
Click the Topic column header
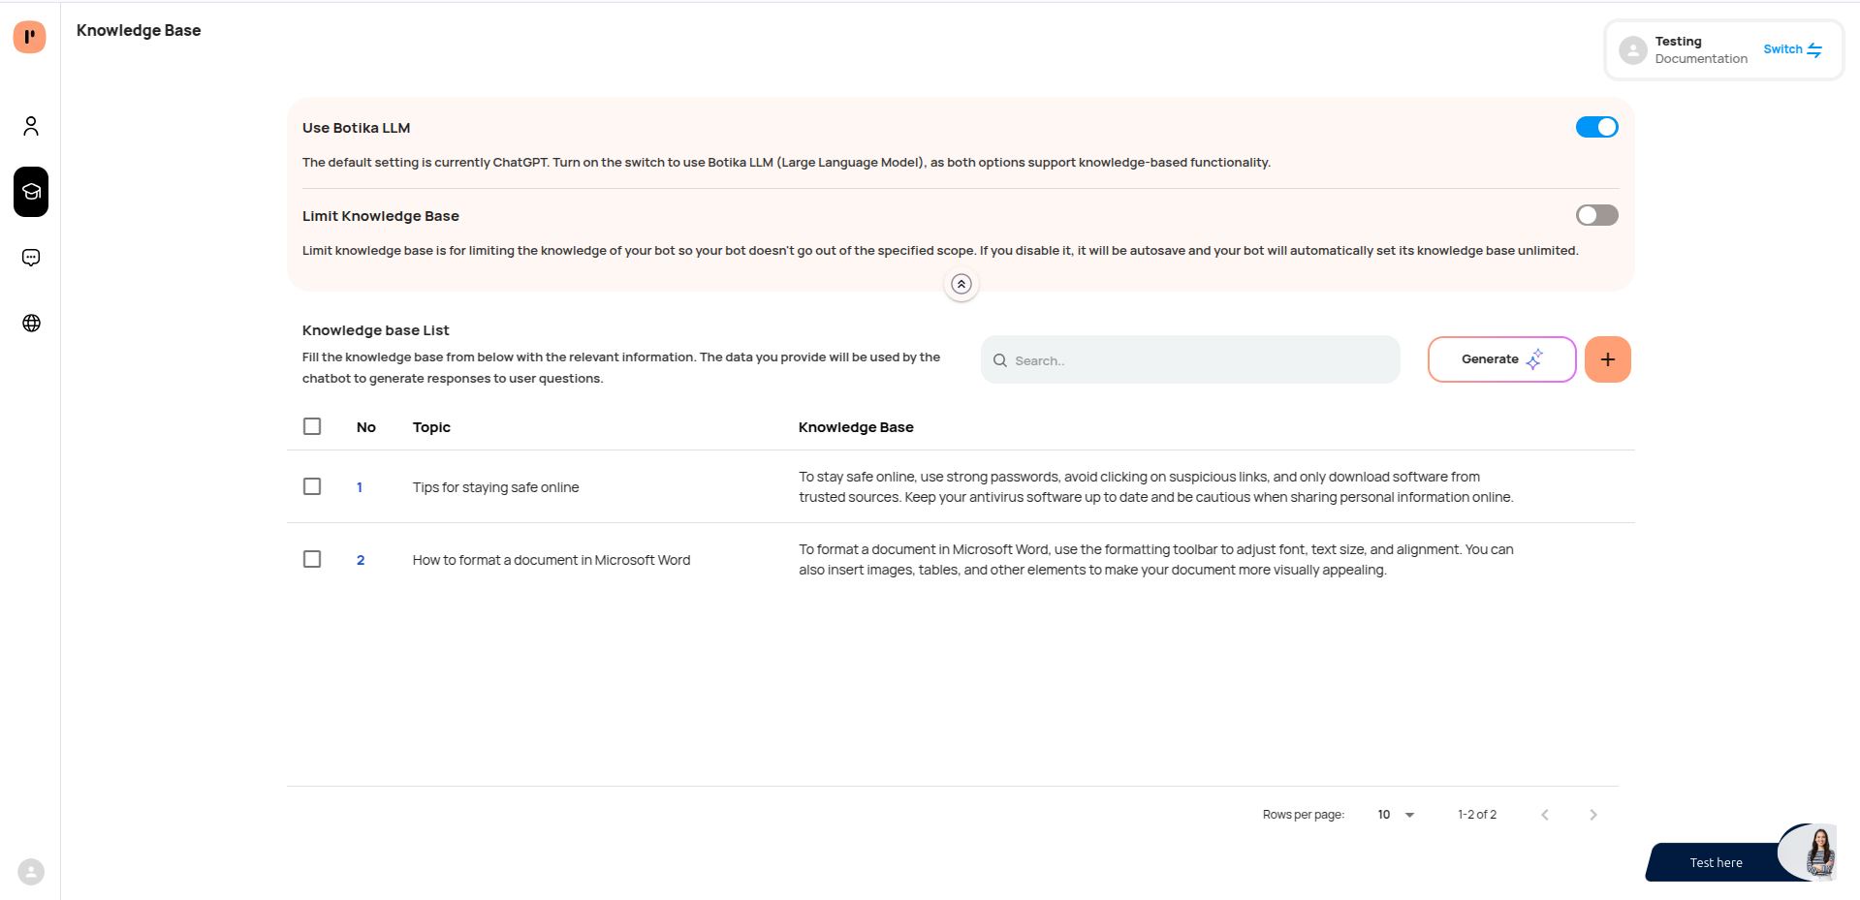pos(431,427)
